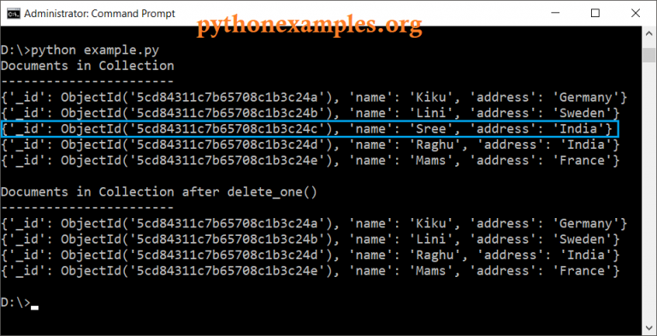Click the first Kiku Germany output line

(314, 97)
